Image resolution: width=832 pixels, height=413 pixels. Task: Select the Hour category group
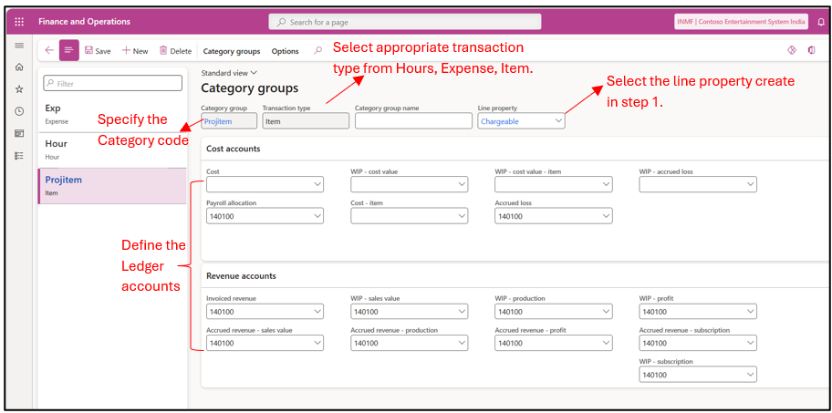112,150
